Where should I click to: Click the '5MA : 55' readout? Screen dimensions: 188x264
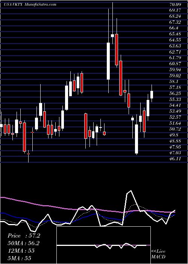[19, 258]
